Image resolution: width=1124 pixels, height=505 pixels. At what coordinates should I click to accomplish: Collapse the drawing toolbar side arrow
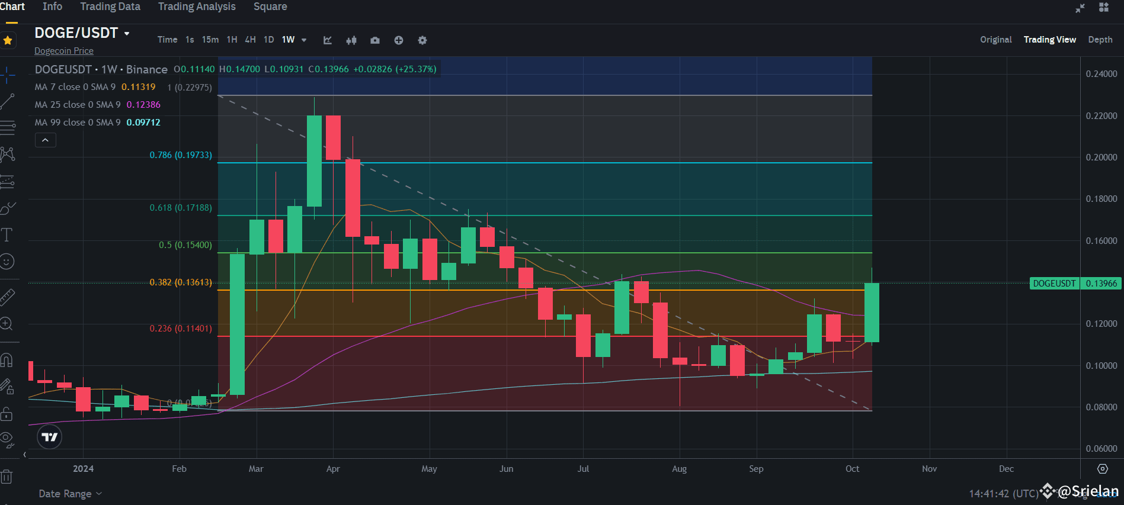pos(25,455)
